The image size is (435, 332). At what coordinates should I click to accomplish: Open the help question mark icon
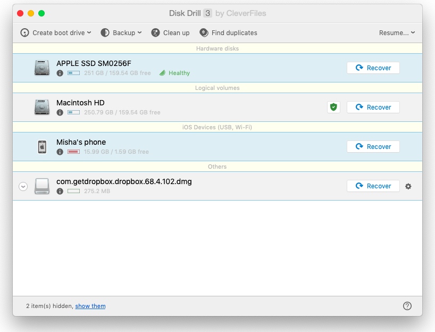point(407,306)
